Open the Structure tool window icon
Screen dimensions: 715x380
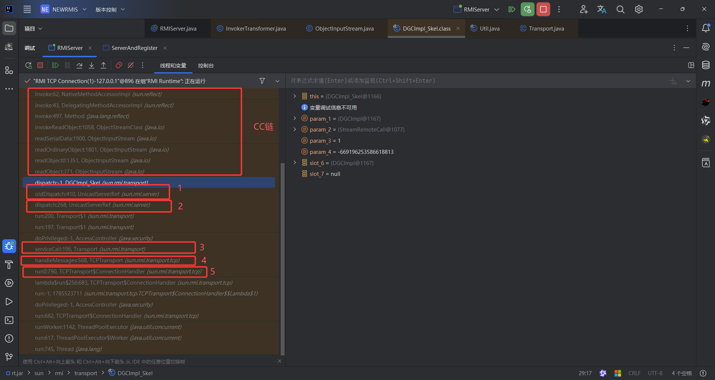coord(9,70)
